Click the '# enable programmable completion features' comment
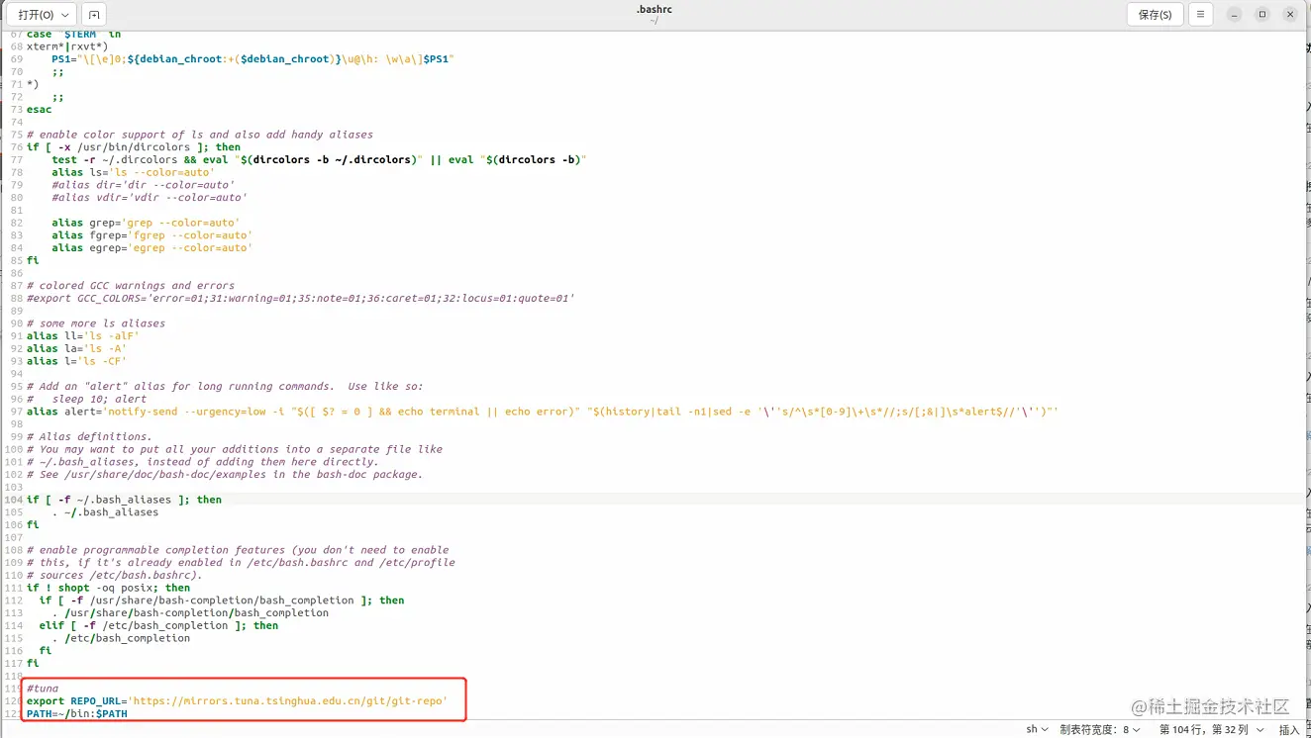Screen dimensions: 1311x738 click(x=238, y=550)
